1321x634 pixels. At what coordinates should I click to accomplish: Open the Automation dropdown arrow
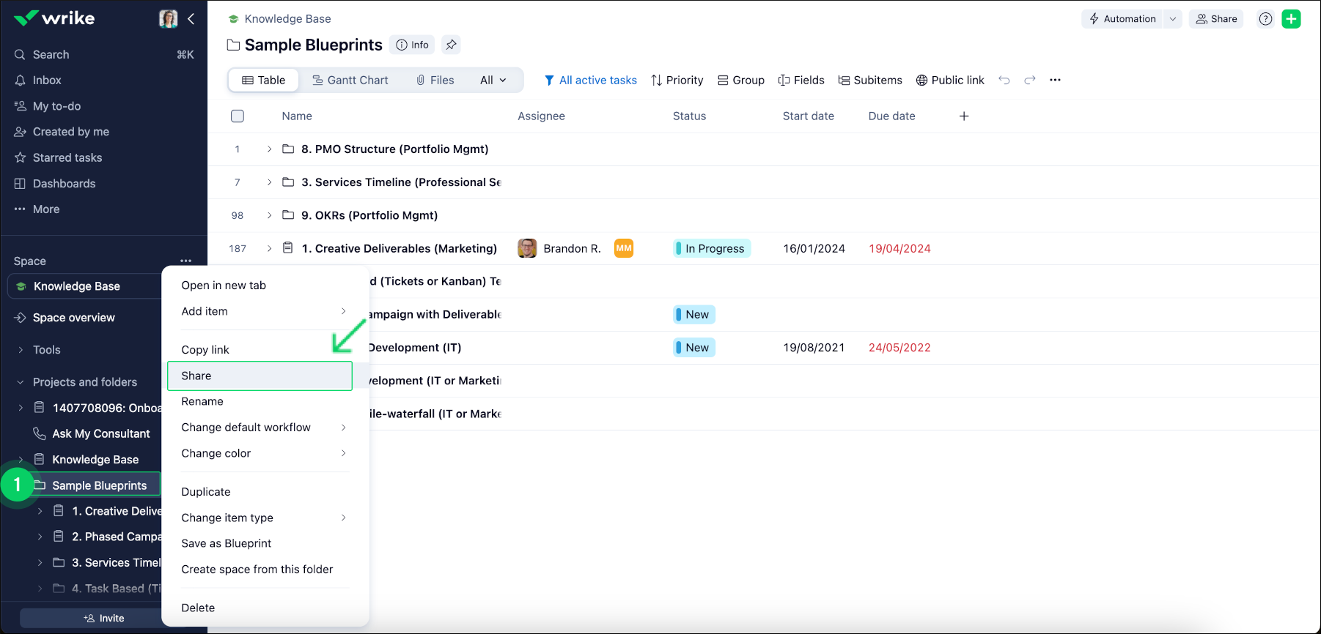pyautogui.click(x=1173, y=19)
